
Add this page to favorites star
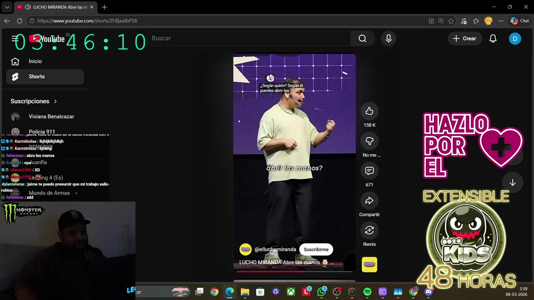point(451,21)
